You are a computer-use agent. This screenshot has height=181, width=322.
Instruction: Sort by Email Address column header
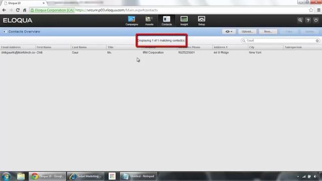coord(18,47)
